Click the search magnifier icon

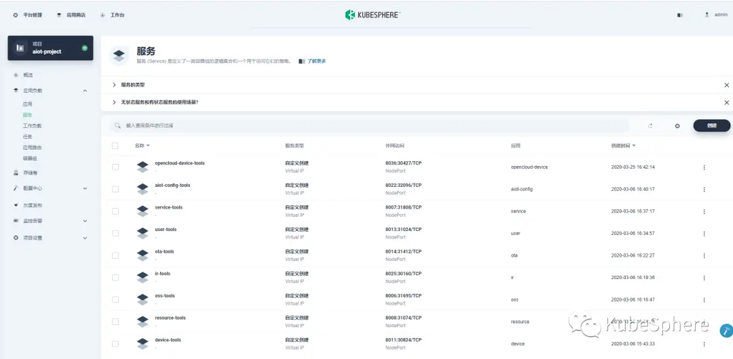[118, 125]
